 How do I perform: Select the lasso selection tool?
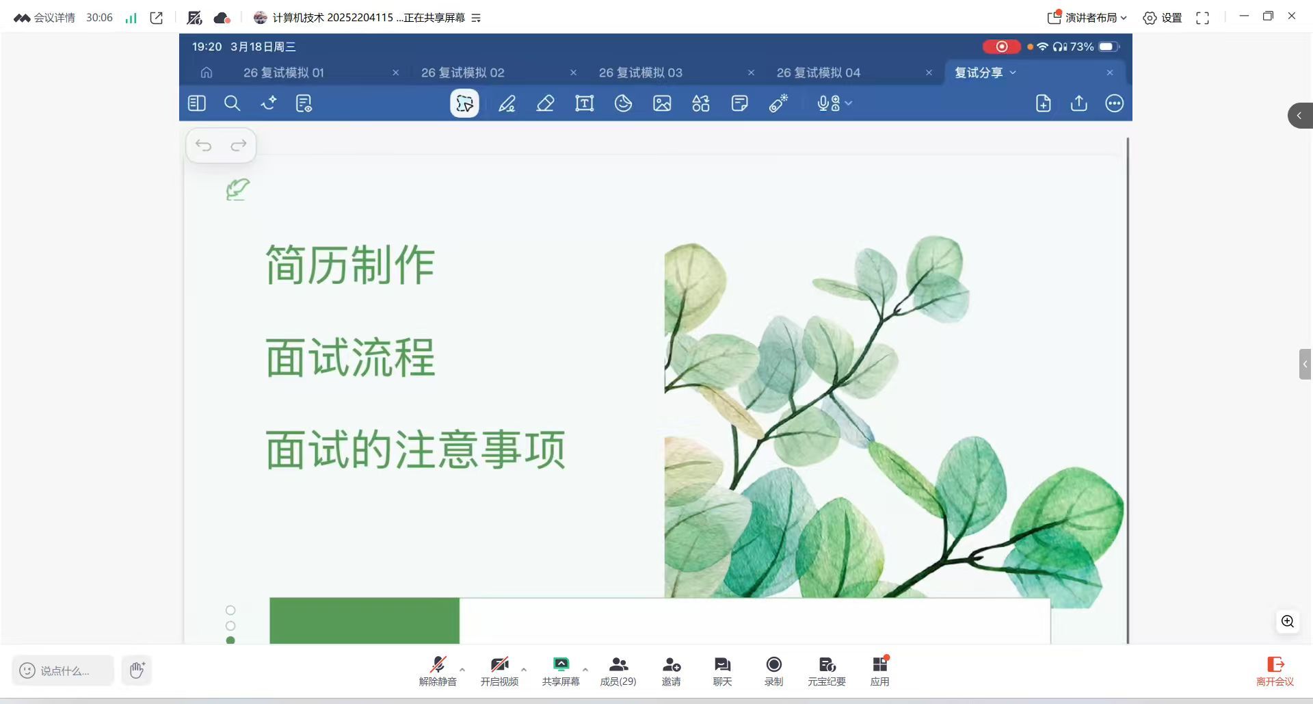[464, 103]
